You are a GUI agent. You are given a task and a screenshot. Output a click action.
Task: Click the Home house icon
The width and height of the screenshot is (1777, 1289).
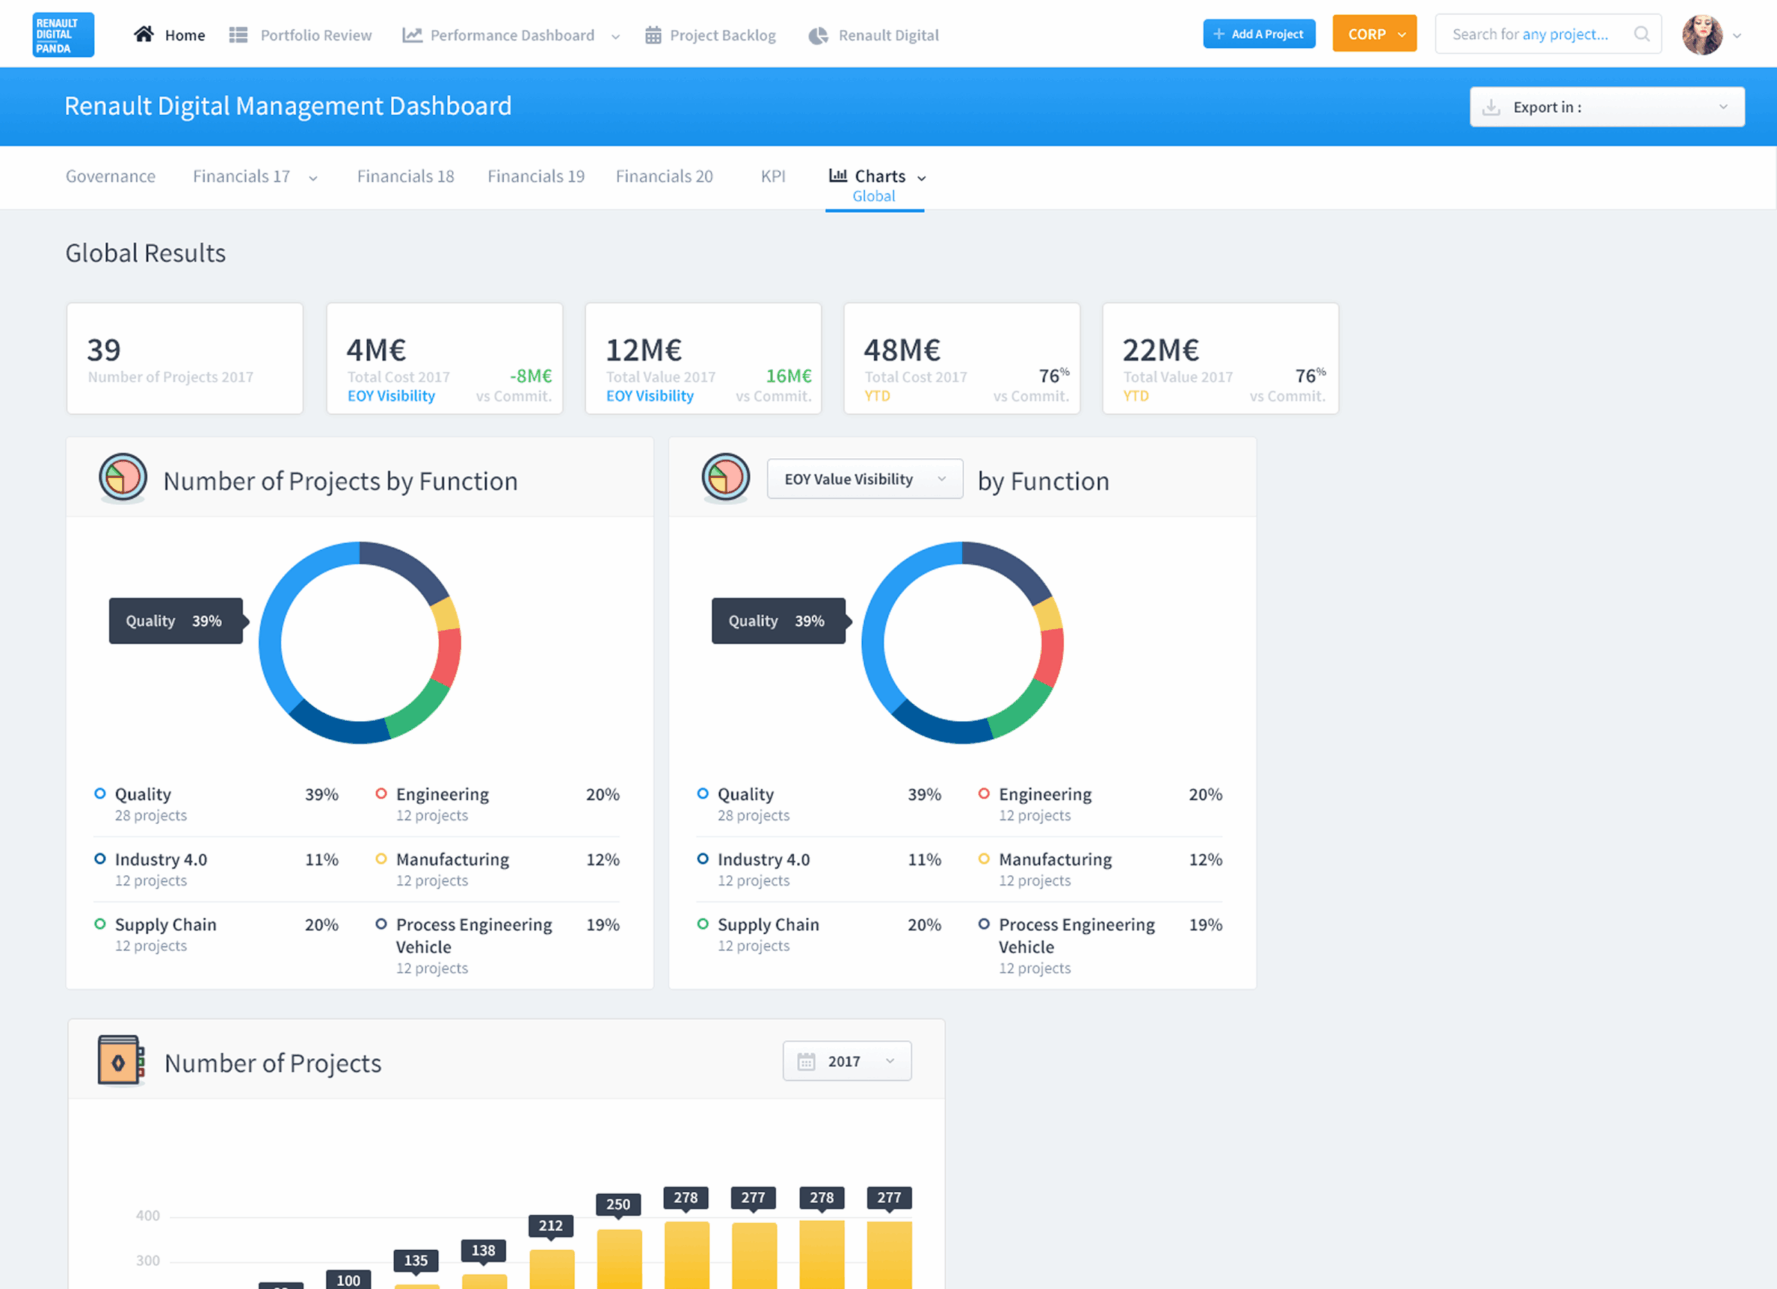coord(144,35)
